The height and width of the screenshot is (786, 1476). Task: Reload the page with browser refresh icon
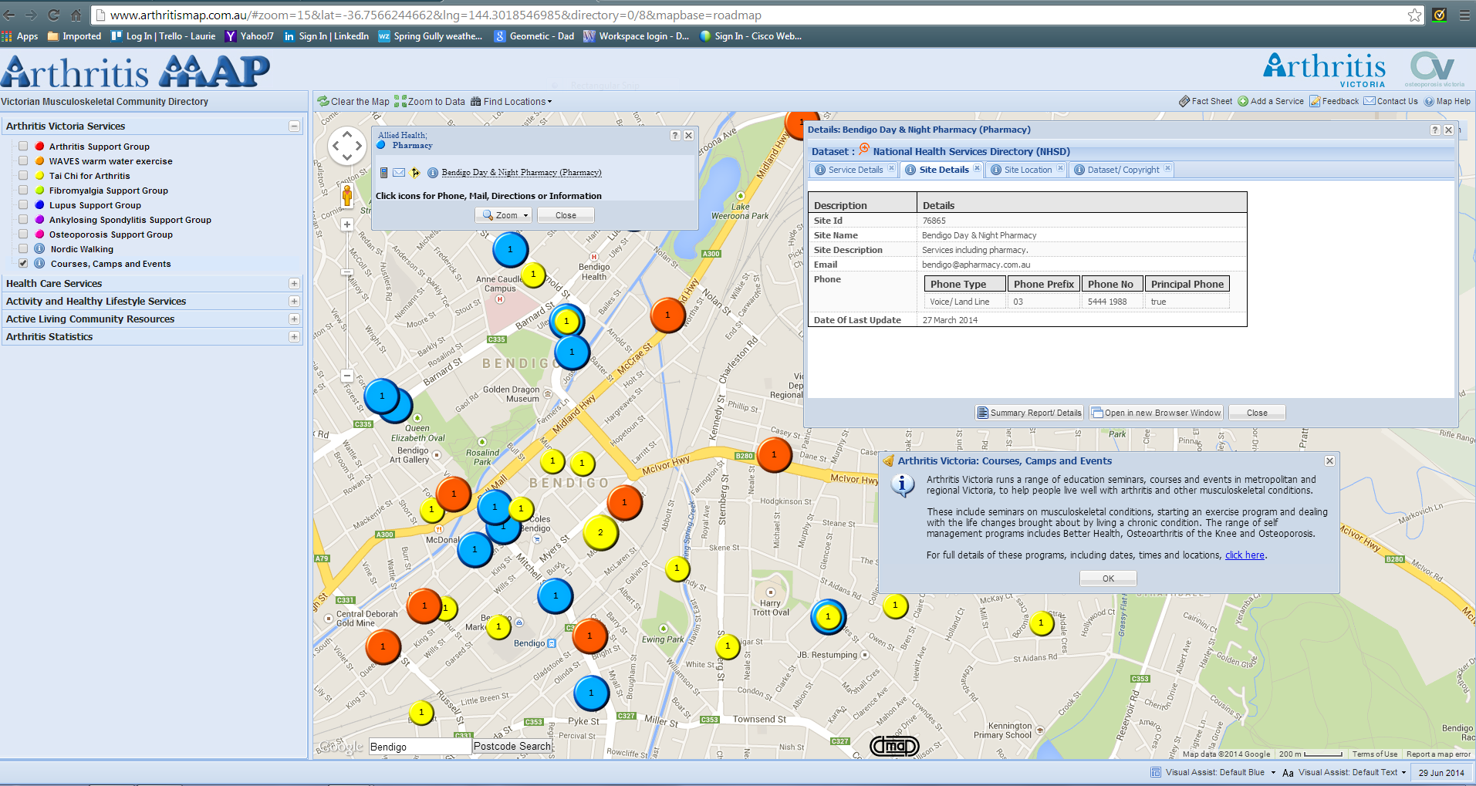point(53,15)
